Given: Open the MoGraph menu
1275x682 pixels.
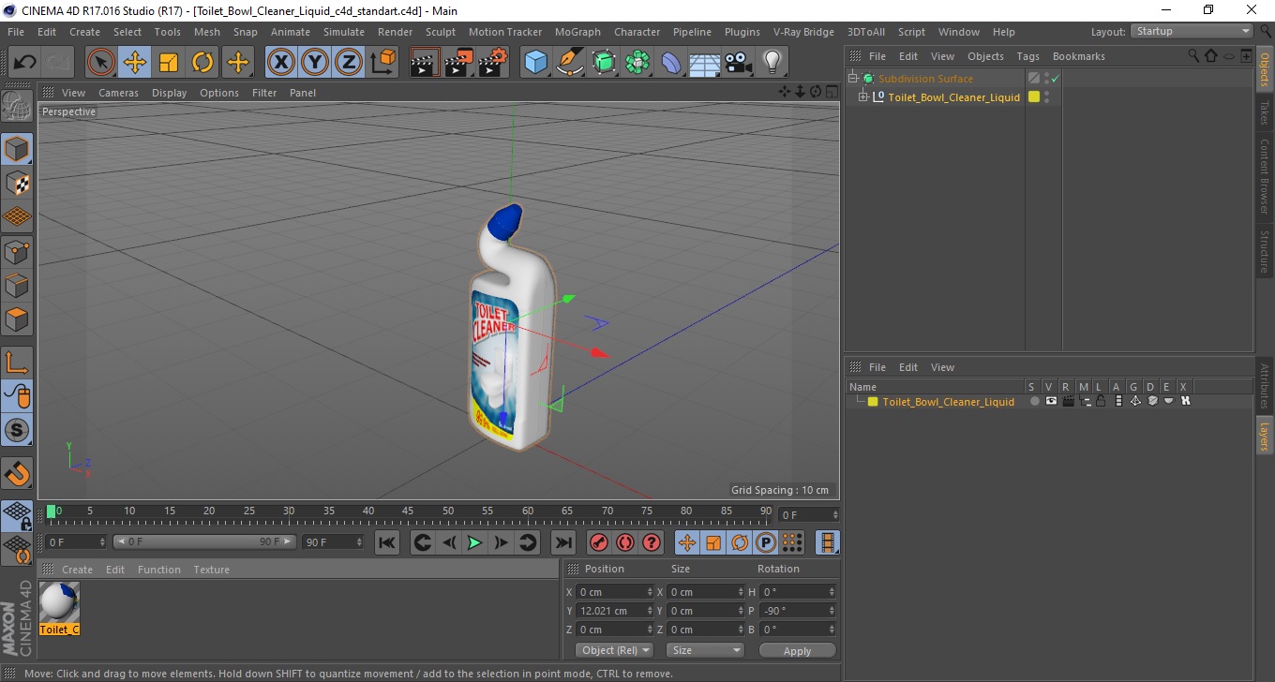Looking at the screenshot, I should [577, 32].
